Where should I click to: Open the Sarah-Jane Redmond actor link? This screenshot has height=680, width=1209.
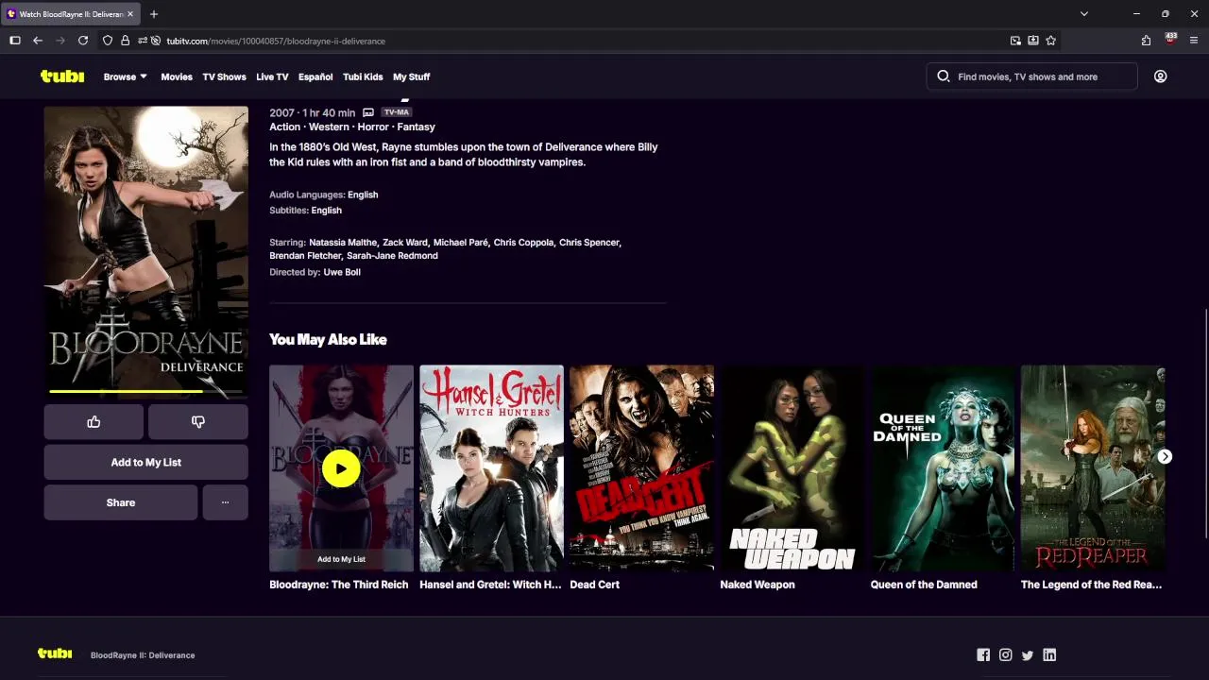[x=392, y=256]
